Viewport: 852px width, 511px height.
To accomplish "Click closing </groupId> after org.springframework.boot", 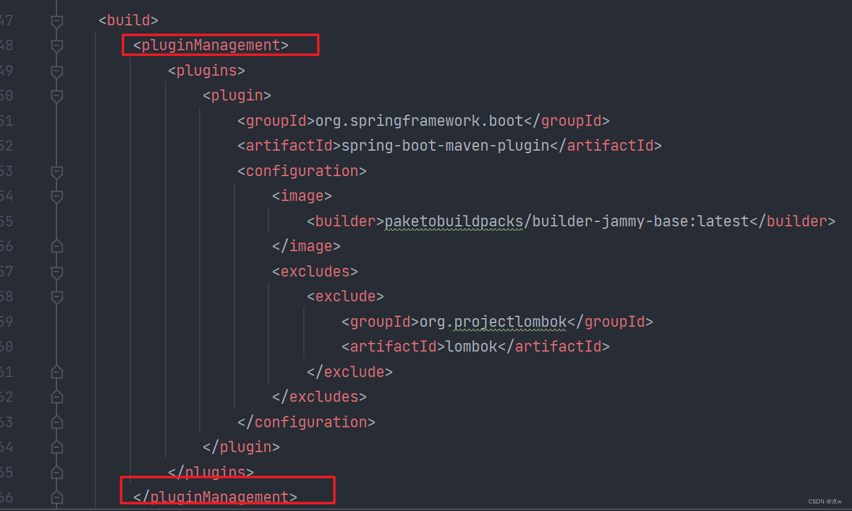I will click(x=567, y=121).
